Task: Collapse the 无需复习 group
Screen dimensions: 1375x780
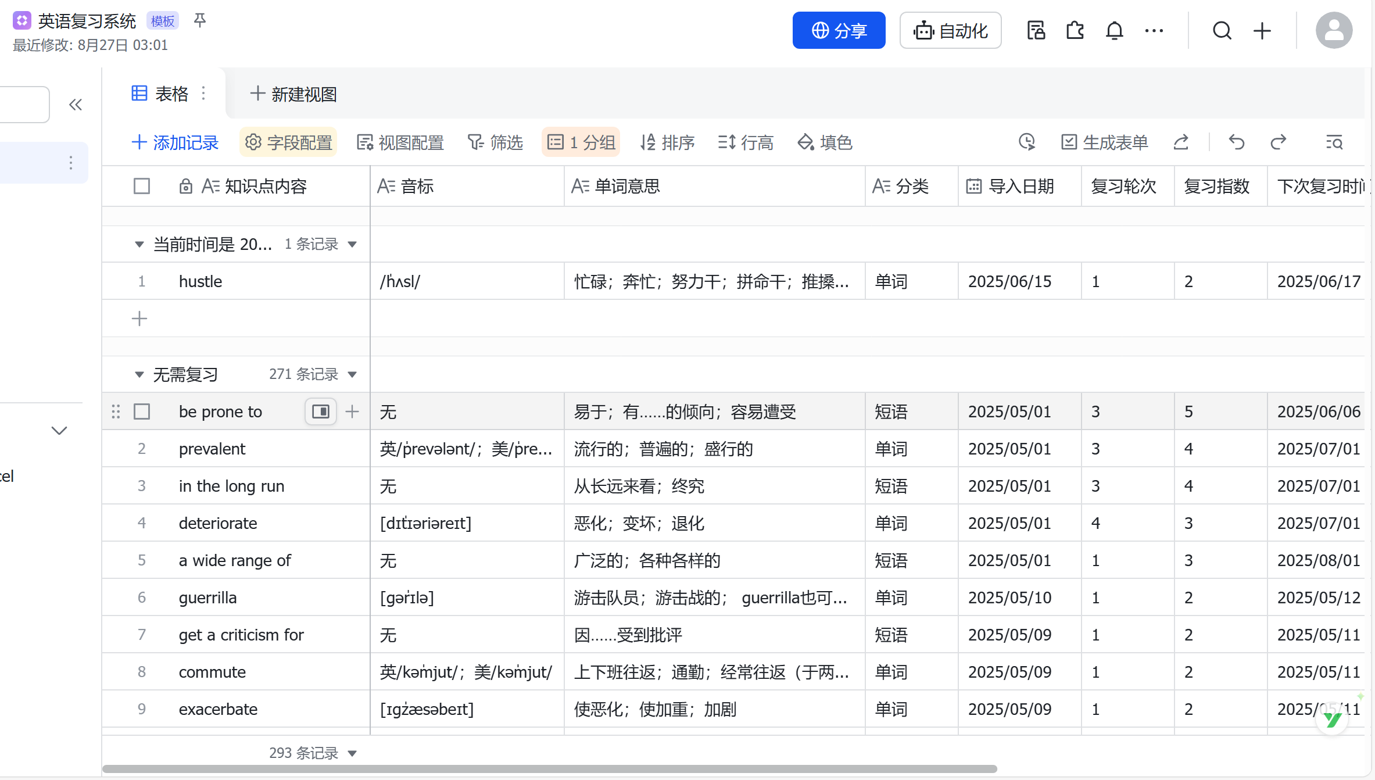Action: [x=139, y=374]
